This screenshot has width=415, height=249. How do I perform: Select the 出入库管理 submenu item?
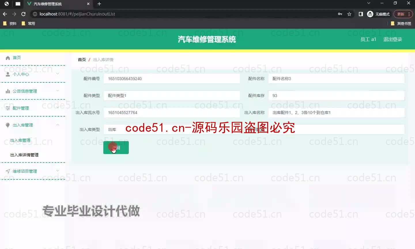pyautogui.click(x=20, y=140)
